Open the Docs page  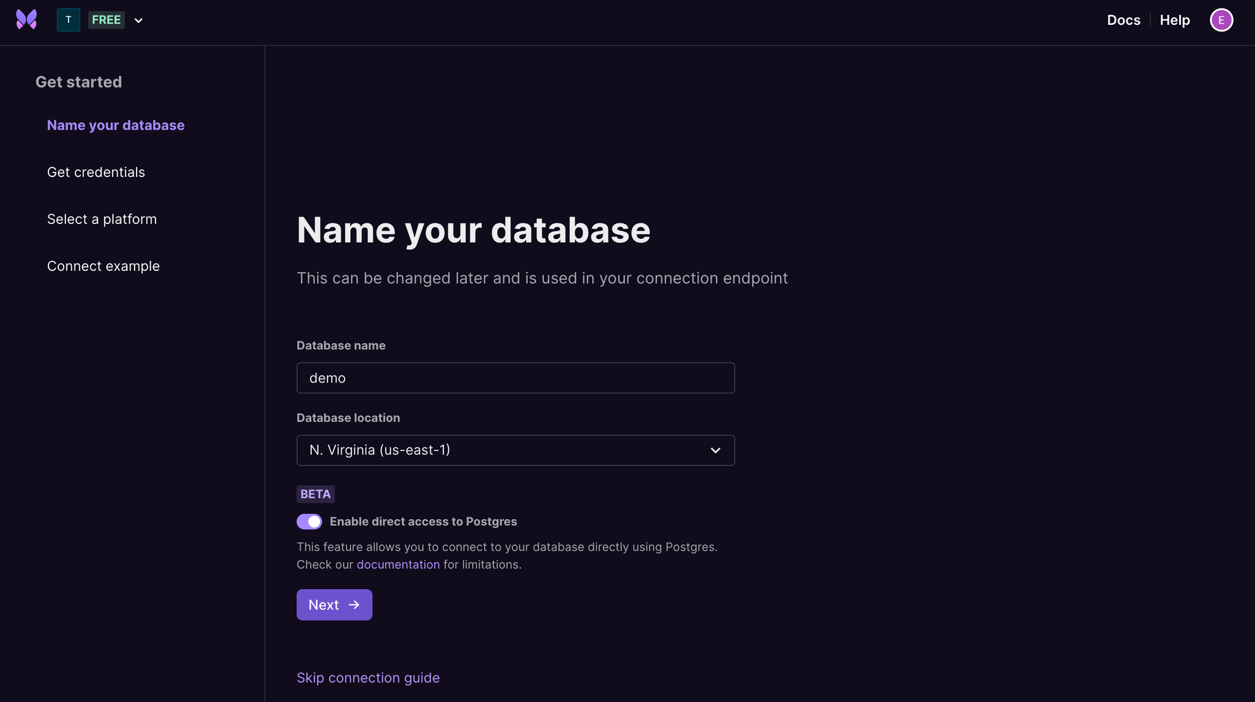1124,20
